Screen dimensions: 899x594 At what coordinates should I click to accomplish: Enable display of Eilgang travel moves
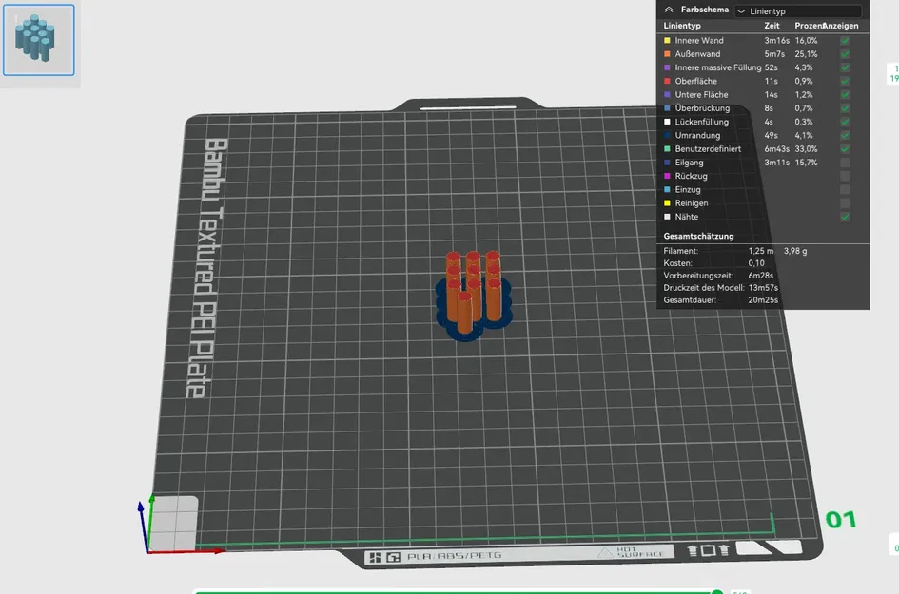(845, 163)
